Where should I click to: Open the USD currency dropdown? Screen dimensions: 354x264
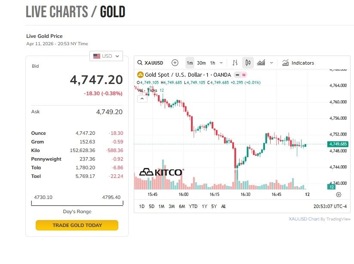click(x=106, y=56)
